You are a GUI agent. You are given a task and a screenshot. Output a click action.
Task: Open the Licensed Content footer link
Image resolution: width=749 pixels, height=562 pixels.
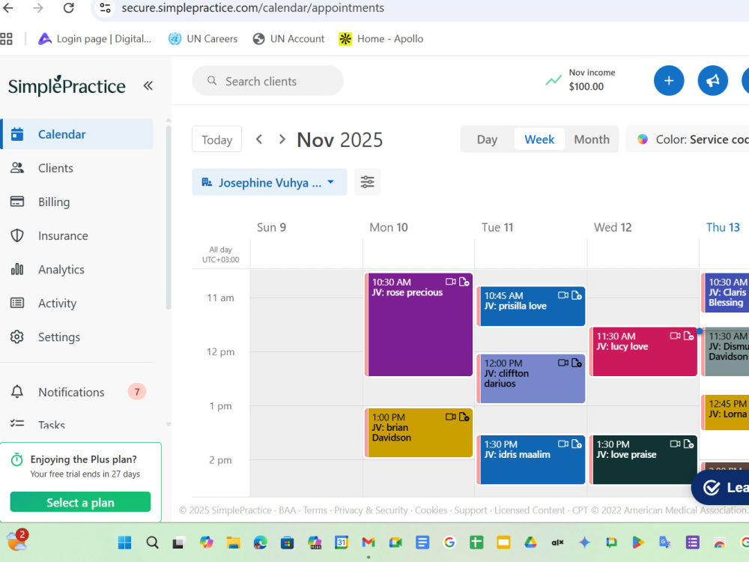pyautogui.click(x=530, y=510)
